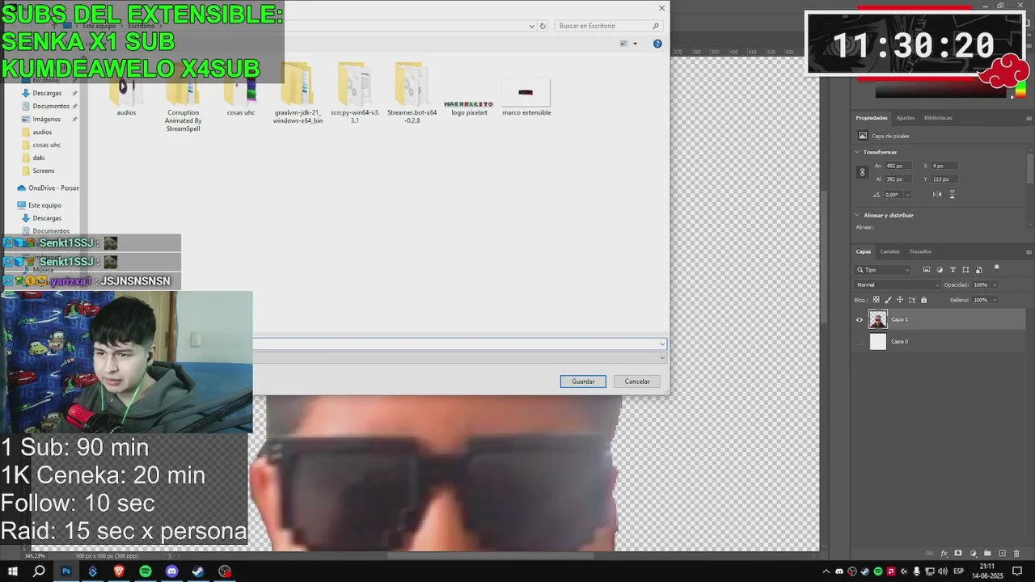Image resolution: width=1035 pixels, height=582 pixels.
Task: Open Discord from the taskbar
Action: pos(171,571)
